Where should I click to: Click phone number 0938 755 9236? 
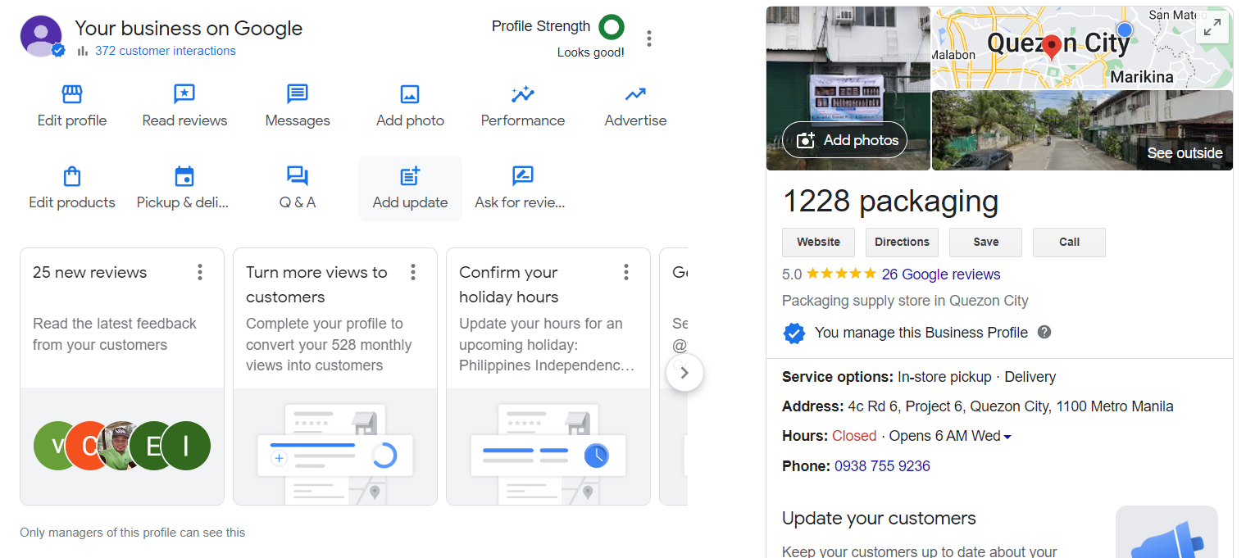pyautogui.click(x=882, y=466)
